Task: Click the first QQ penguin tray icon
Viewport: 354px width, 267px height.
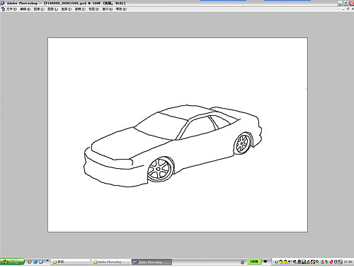Action: pos(281,262)
